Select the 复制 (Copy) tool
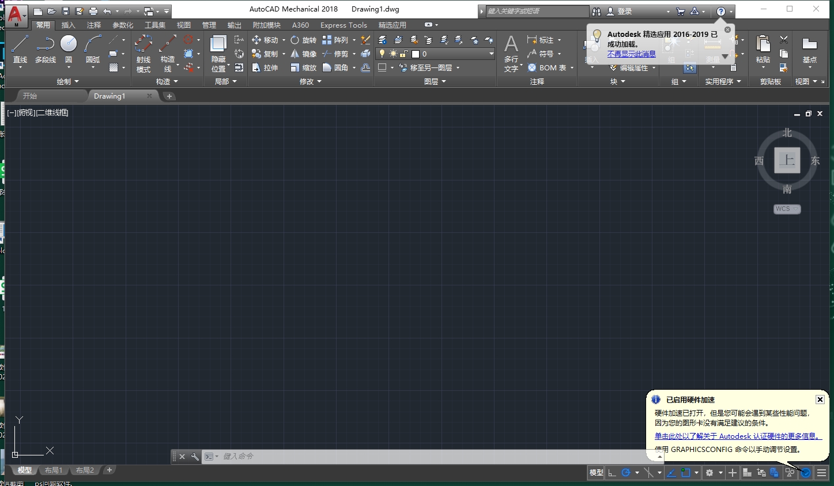Viewport: 834px width, 486px height. pyautogui.click(x=265, y=54)
